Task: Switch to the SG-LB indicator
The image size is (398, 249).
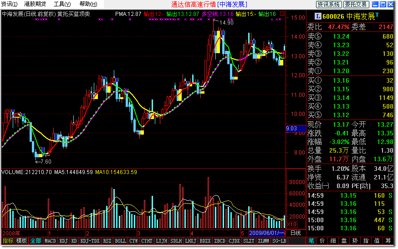Action: (279, 241)
